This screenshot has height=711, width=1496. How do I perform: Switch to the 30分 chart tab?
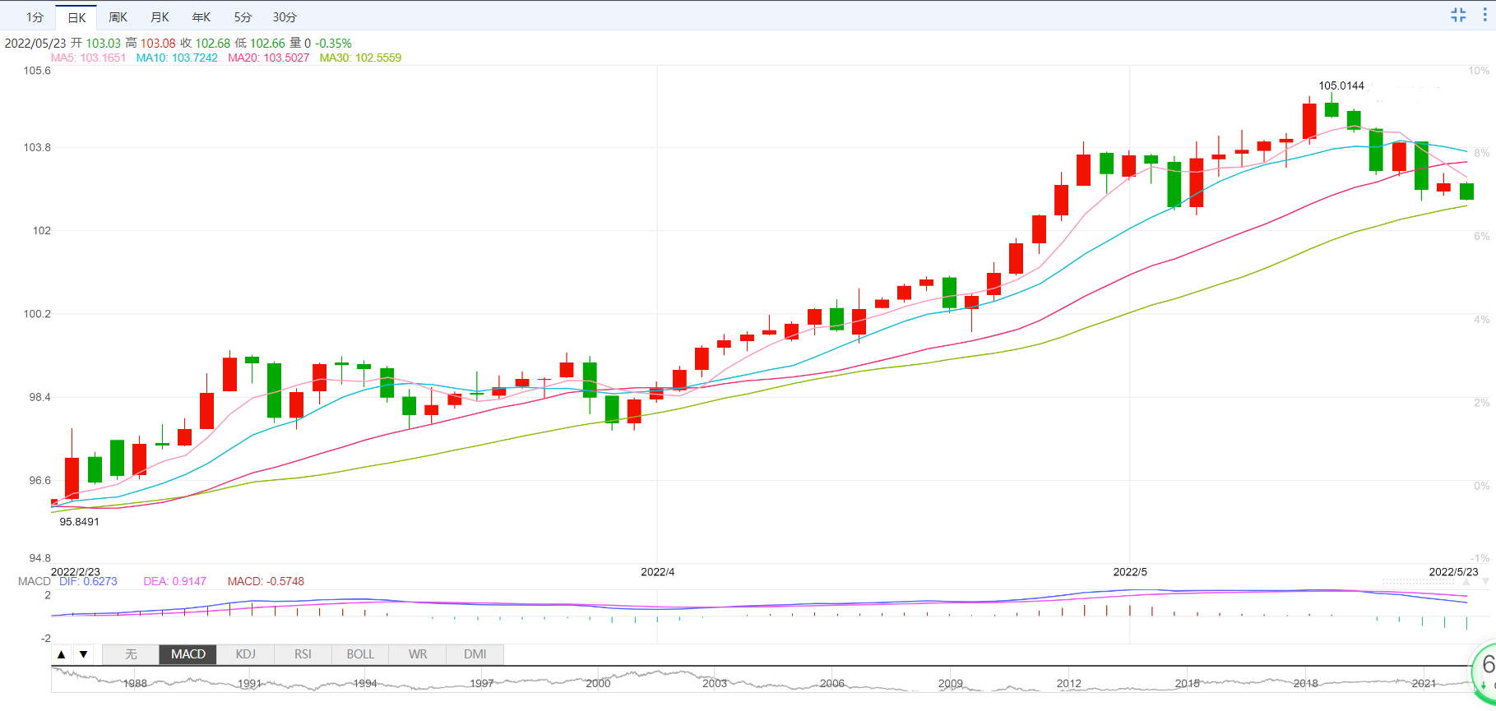tap(285, 17)
